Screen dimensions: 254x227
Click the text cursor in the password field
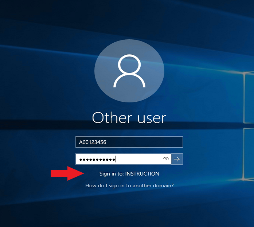116,159
